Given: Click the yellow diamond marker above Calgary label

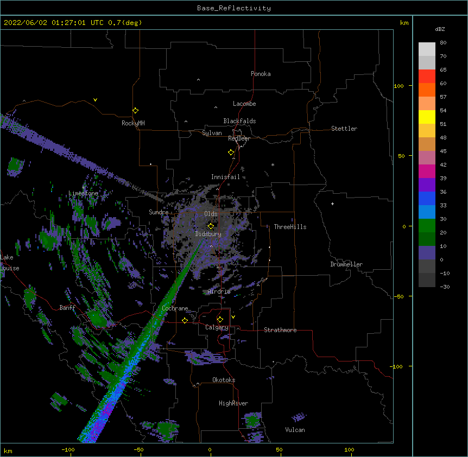Looking at the screenshot, I should click(x=220, y=320).
